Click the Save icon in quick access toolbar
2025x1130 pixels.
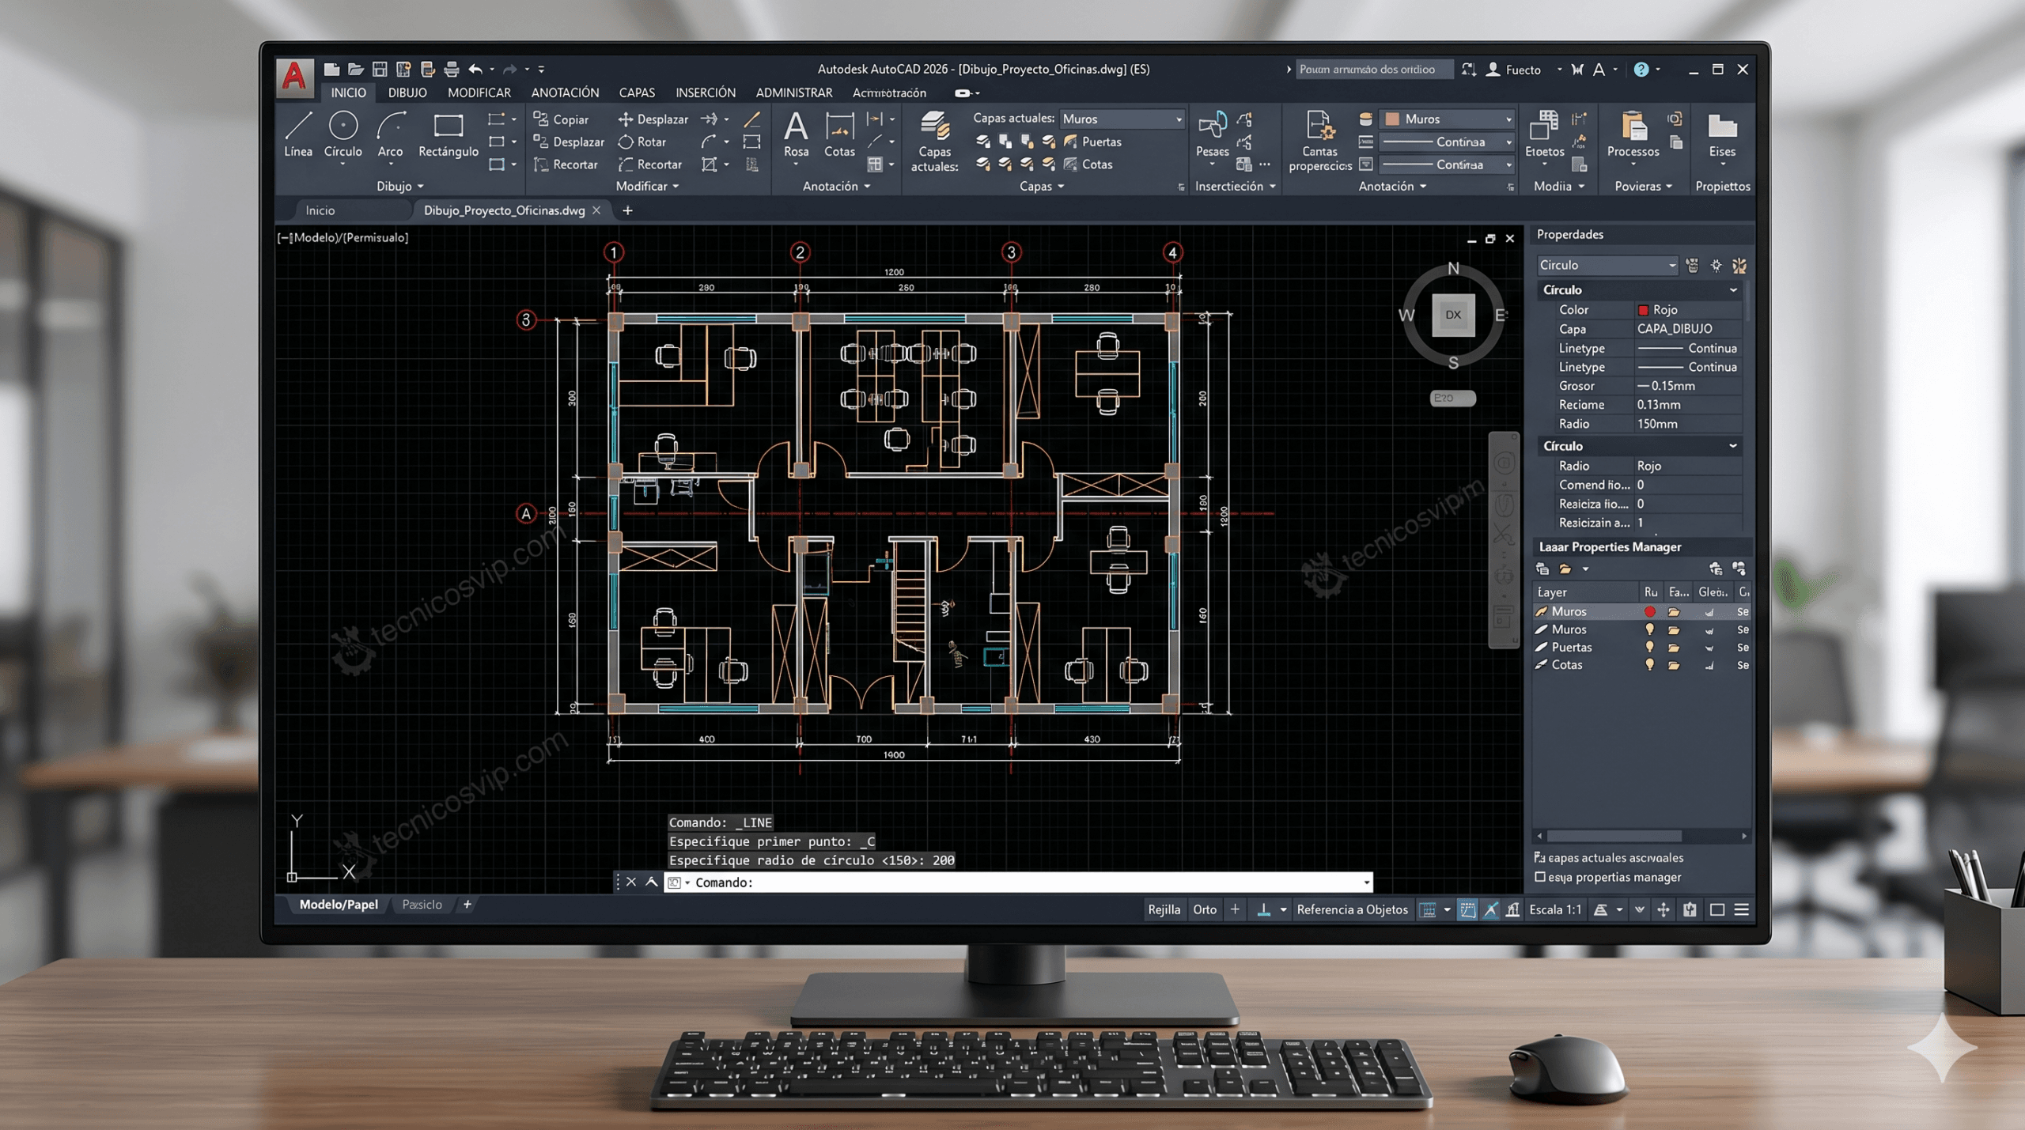[x=380, y=70]
